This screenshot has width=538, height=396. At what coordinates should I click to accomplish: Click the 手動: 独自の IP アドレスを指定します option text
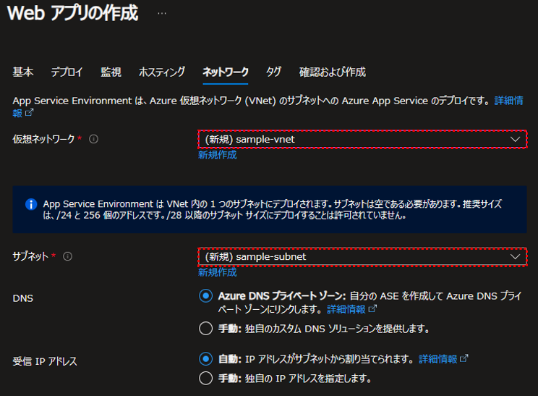pos(295,379)
